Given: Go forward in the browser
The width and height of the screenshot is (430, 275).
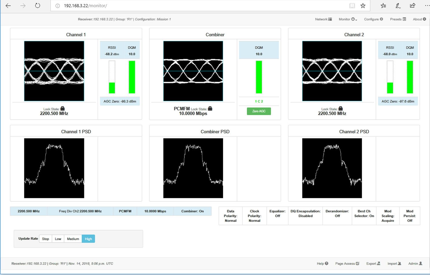Looking at the screenshot, I should [23, 5].
